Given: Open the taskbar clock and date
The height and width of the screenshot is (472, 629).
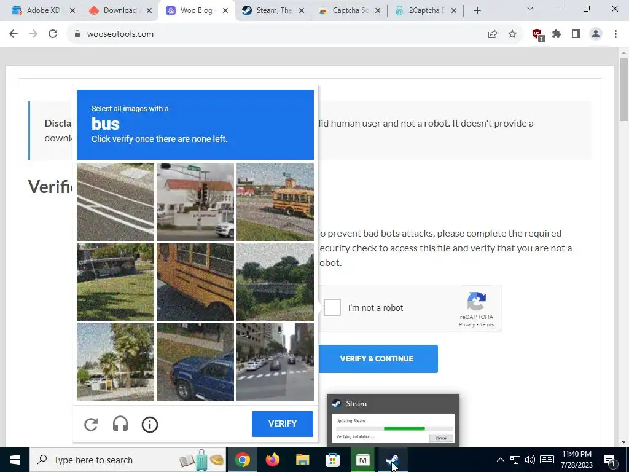Looking at the screenshot, I should coord(576,460).
